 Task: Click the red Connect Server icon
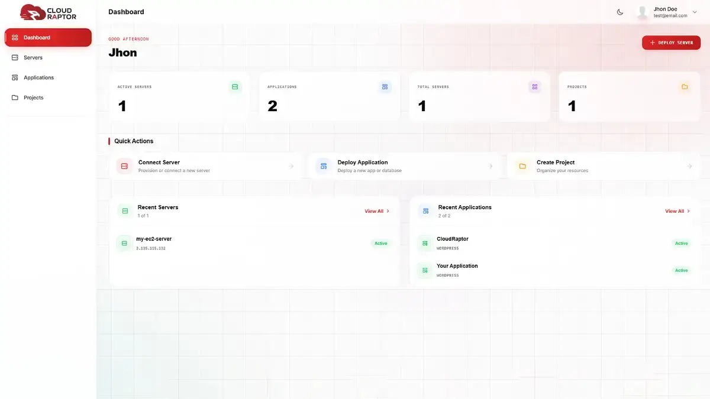pyautogui.click(x=124, y=167)
